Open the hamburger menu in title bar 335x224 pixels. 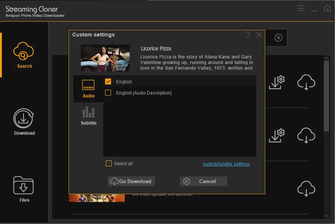[x=301, y=8]
